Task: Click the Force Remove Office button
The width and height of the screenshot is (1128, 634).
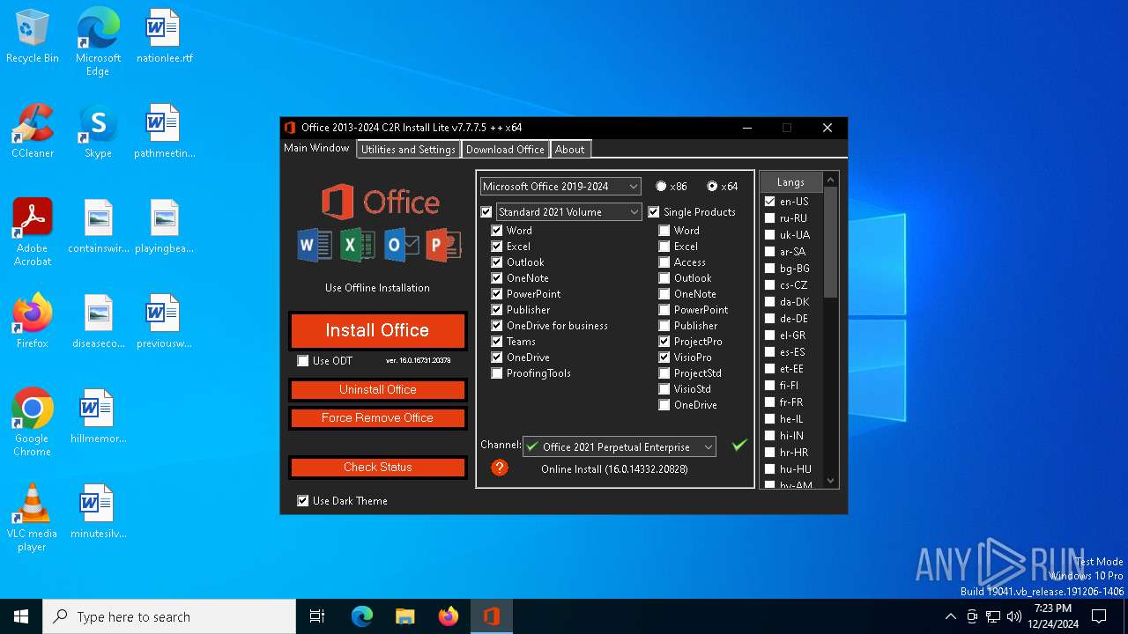Action: coord(377,418)
